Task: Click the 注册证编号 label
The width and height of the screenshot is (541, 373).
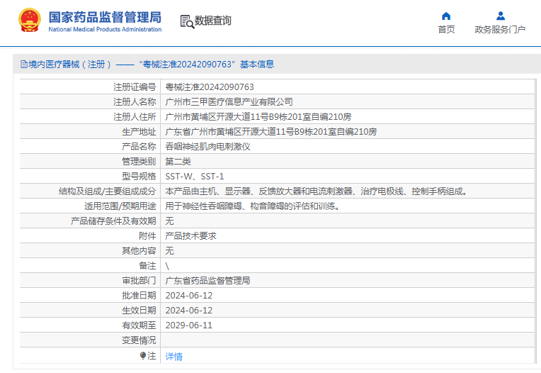Action: (135, 87)
